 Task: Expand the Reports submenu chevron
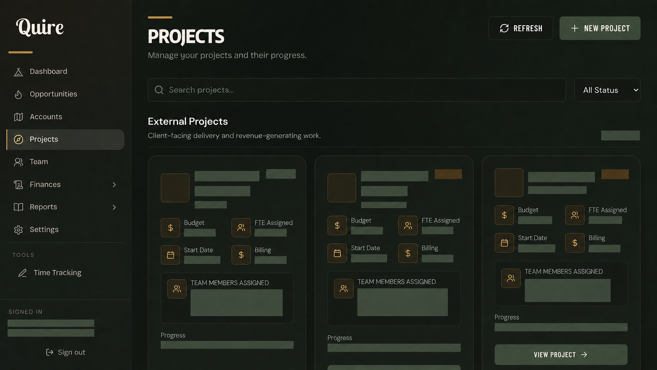point(114,207)
